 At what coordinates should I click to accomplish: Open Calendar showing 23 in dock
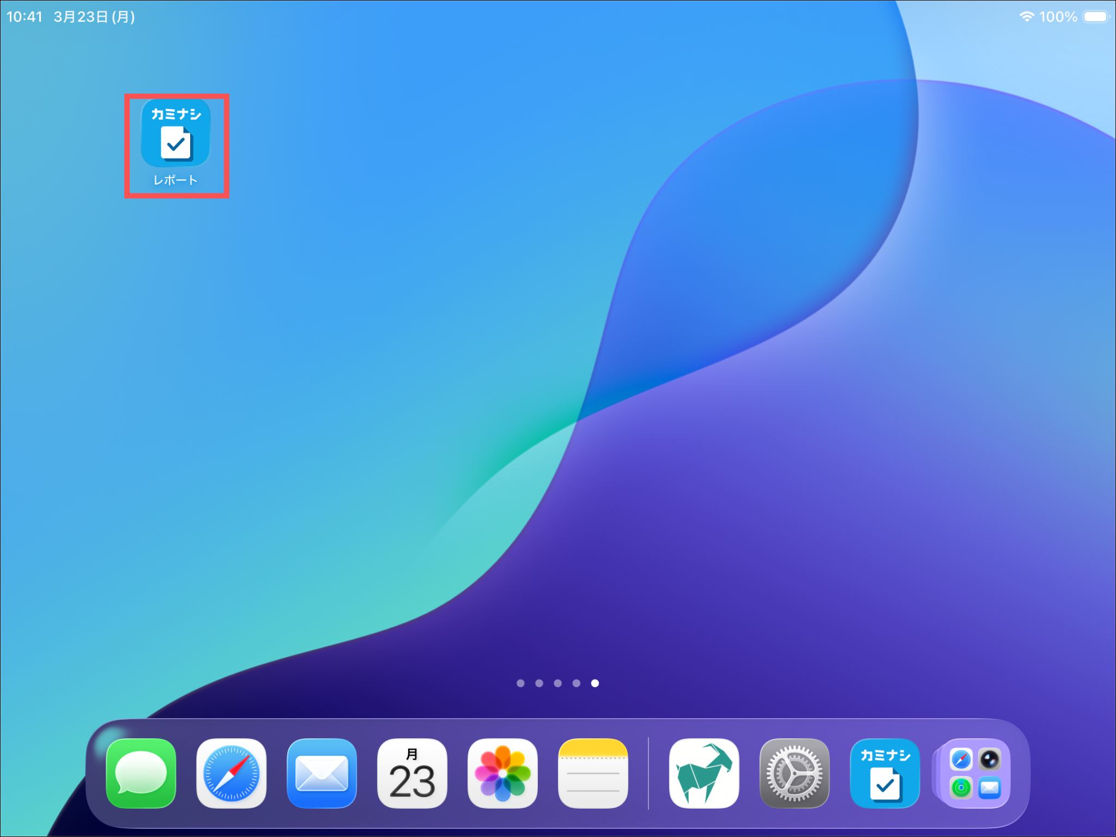[413, 773]
